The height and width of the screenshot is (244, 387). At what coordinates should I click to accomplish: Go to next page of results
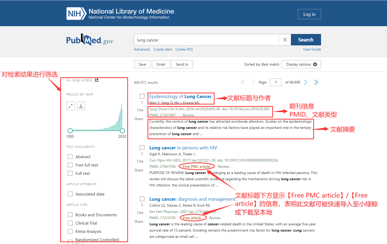tap(306, 82)
